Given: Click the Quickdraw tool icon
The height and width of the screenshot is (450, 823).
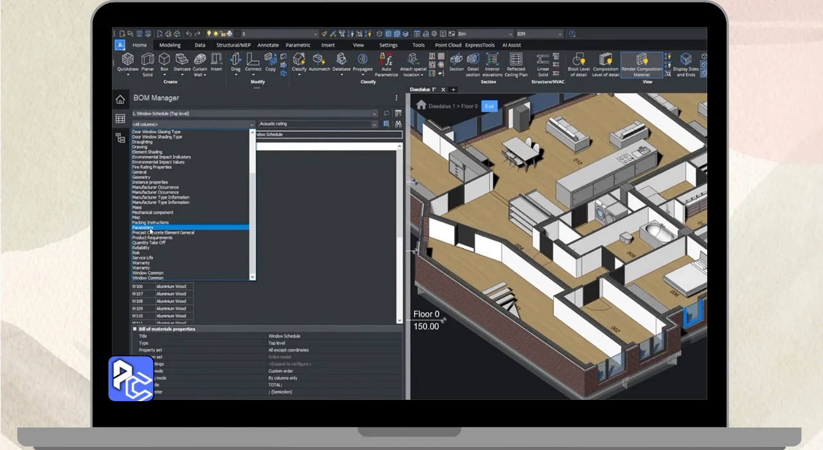Looking at the screenshot, I should 127,60.
